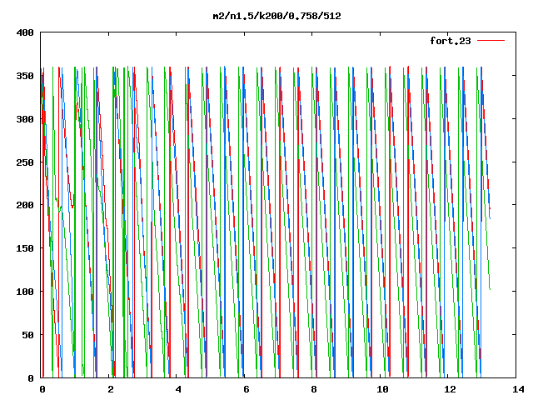Click y-axis label 350
The width and height of the screenshot is (533, 400).
click(25, 76)
